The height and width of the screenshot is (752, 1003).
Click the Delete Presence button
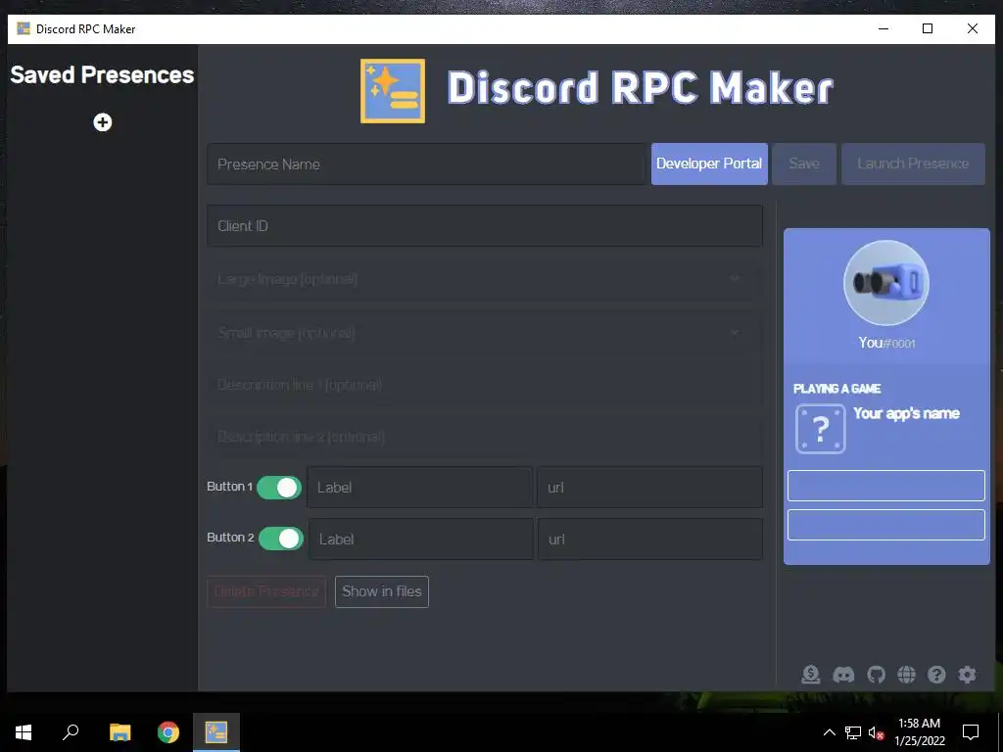(266, 591)
